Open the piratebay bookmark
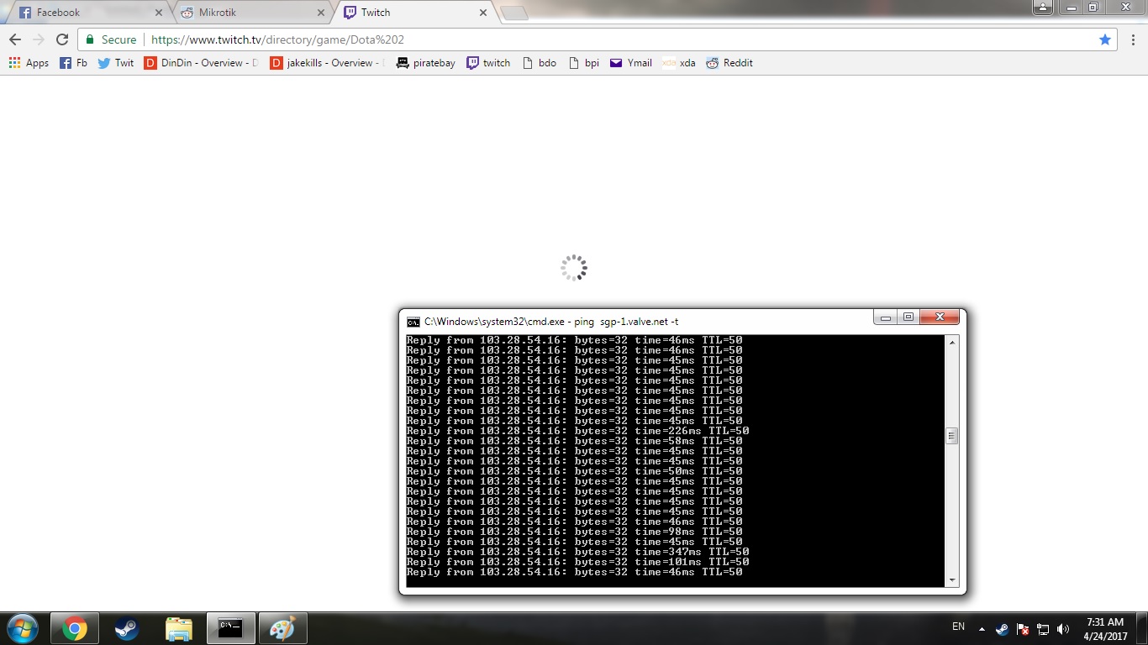 coord(425,63)
